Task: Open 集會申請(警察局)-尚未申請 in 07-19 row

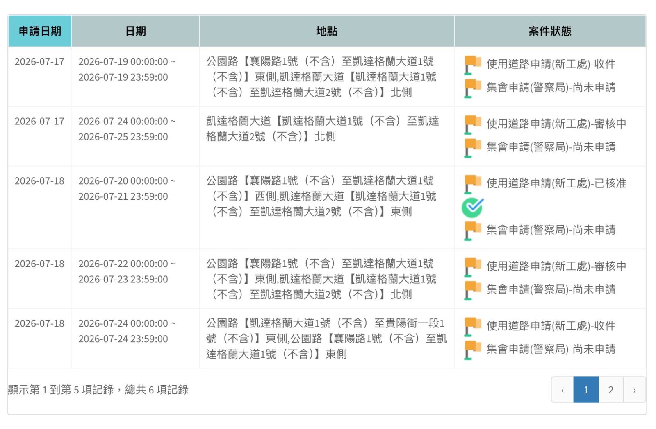Action: pos(551,88)
